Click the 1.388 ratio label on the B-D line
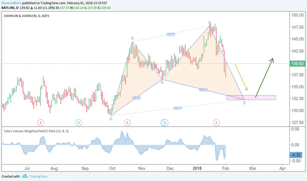The width and height of the screenshot is (307, 181). point(204,90)
